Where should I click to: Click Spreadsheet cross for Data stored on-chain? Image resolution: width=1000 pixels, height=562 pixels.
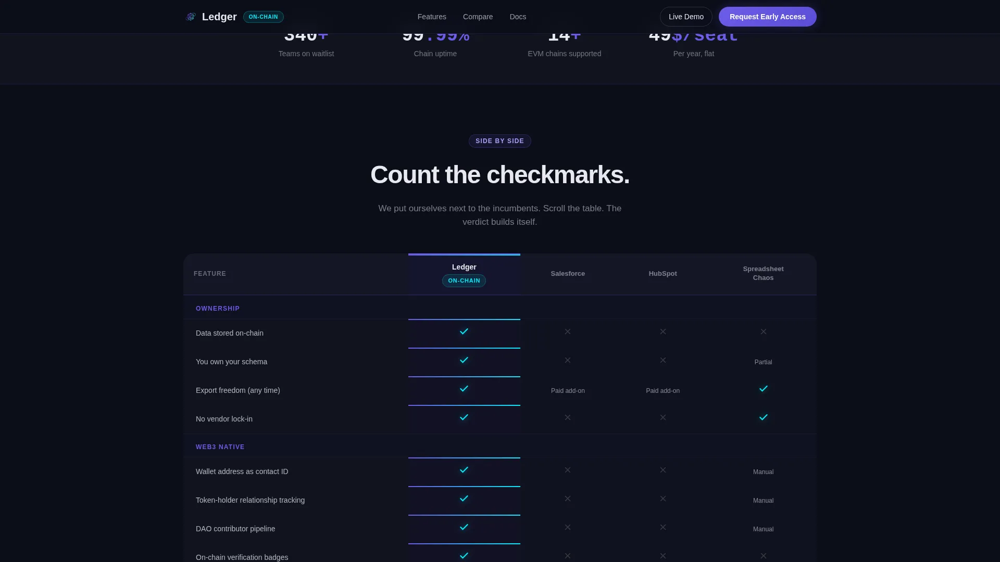[764, 331]
